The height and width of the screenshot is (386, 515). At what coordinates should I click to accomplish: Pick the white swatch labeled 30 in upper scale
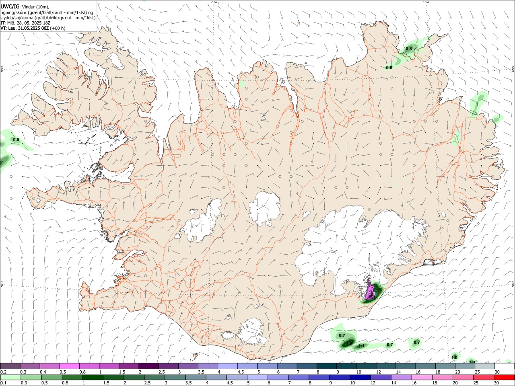click(x=505, y=366)
